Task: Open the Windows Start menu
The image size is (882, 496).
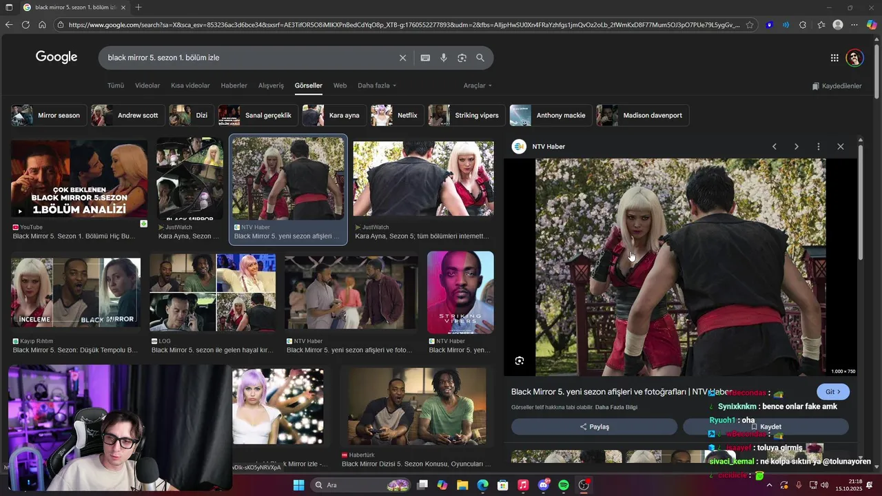Action: (298, 485)
